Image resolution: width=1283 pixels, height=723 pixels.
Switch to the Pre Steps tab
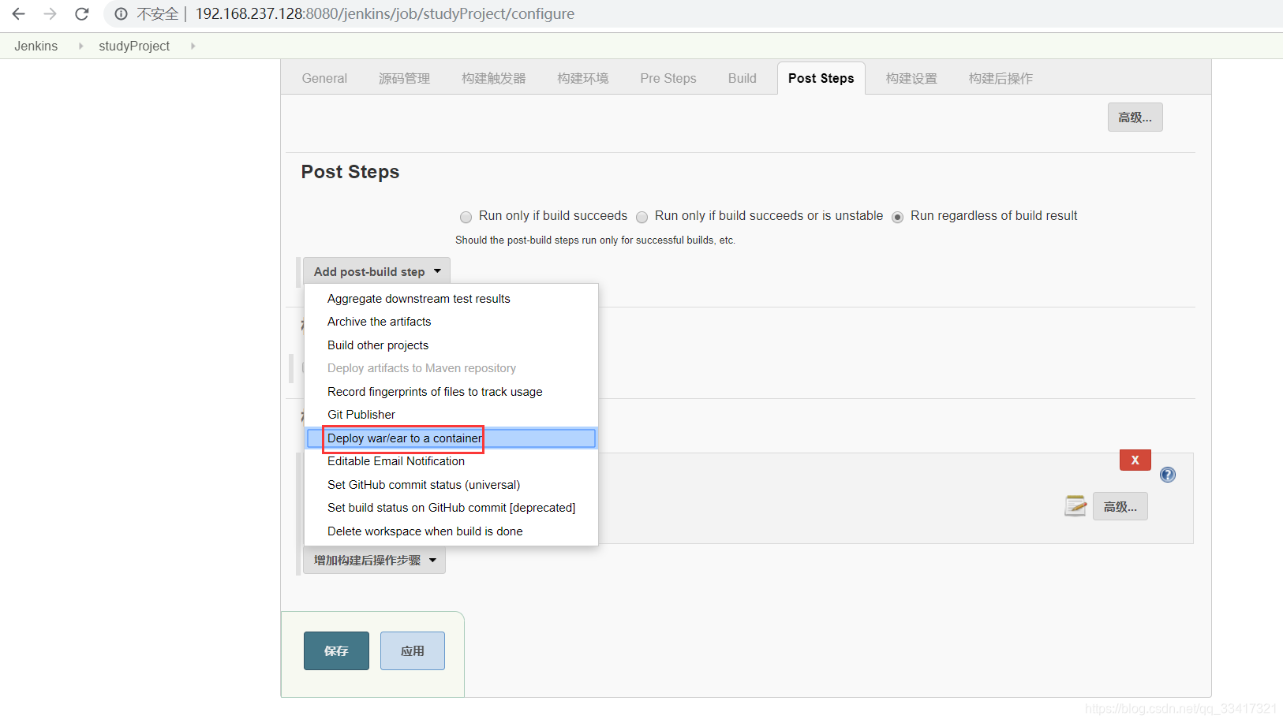[668, 78]
